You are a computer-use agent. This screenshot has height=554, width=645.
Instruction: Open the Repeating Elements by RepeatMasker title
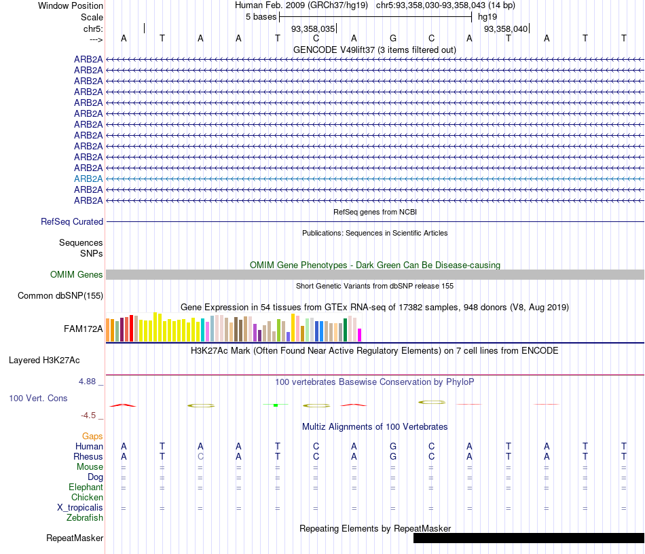pyautogui.click(x=375, y=528)
